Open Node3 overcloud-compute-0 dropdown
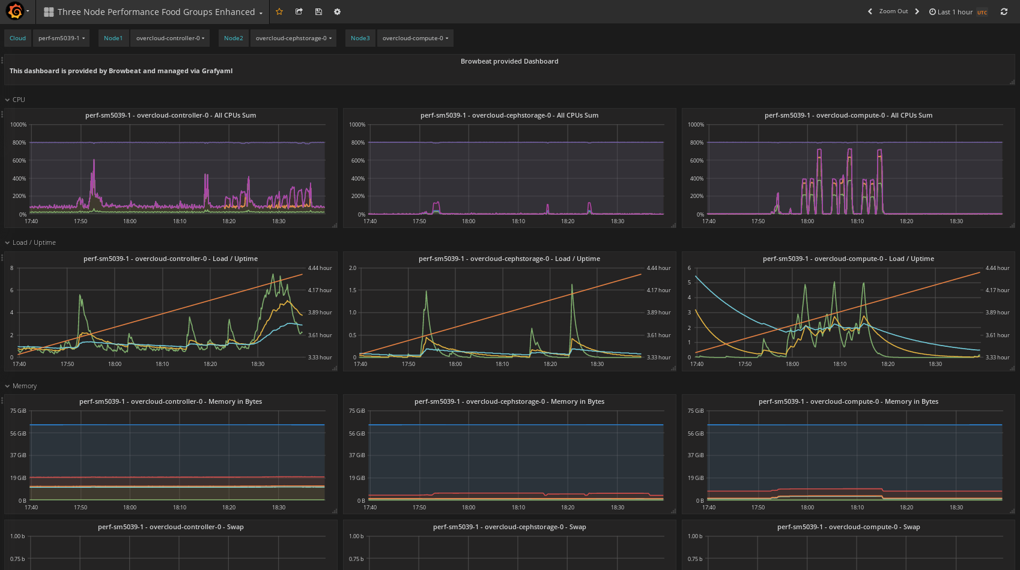The width and height of the screenshot is (1020, 570). (x=415, y=38)
